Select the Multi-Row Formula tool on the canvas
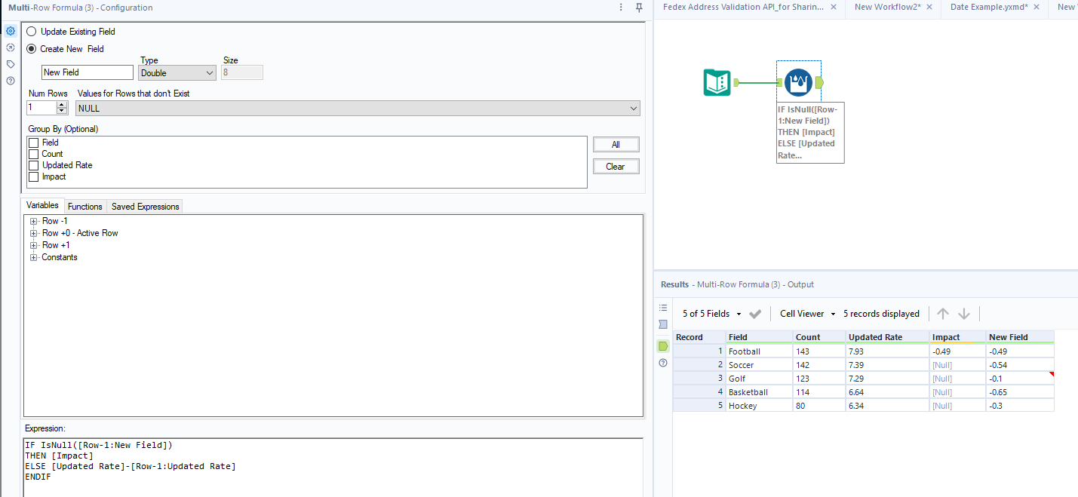This screenshot has width=1078, height=497. coord(798,82)
